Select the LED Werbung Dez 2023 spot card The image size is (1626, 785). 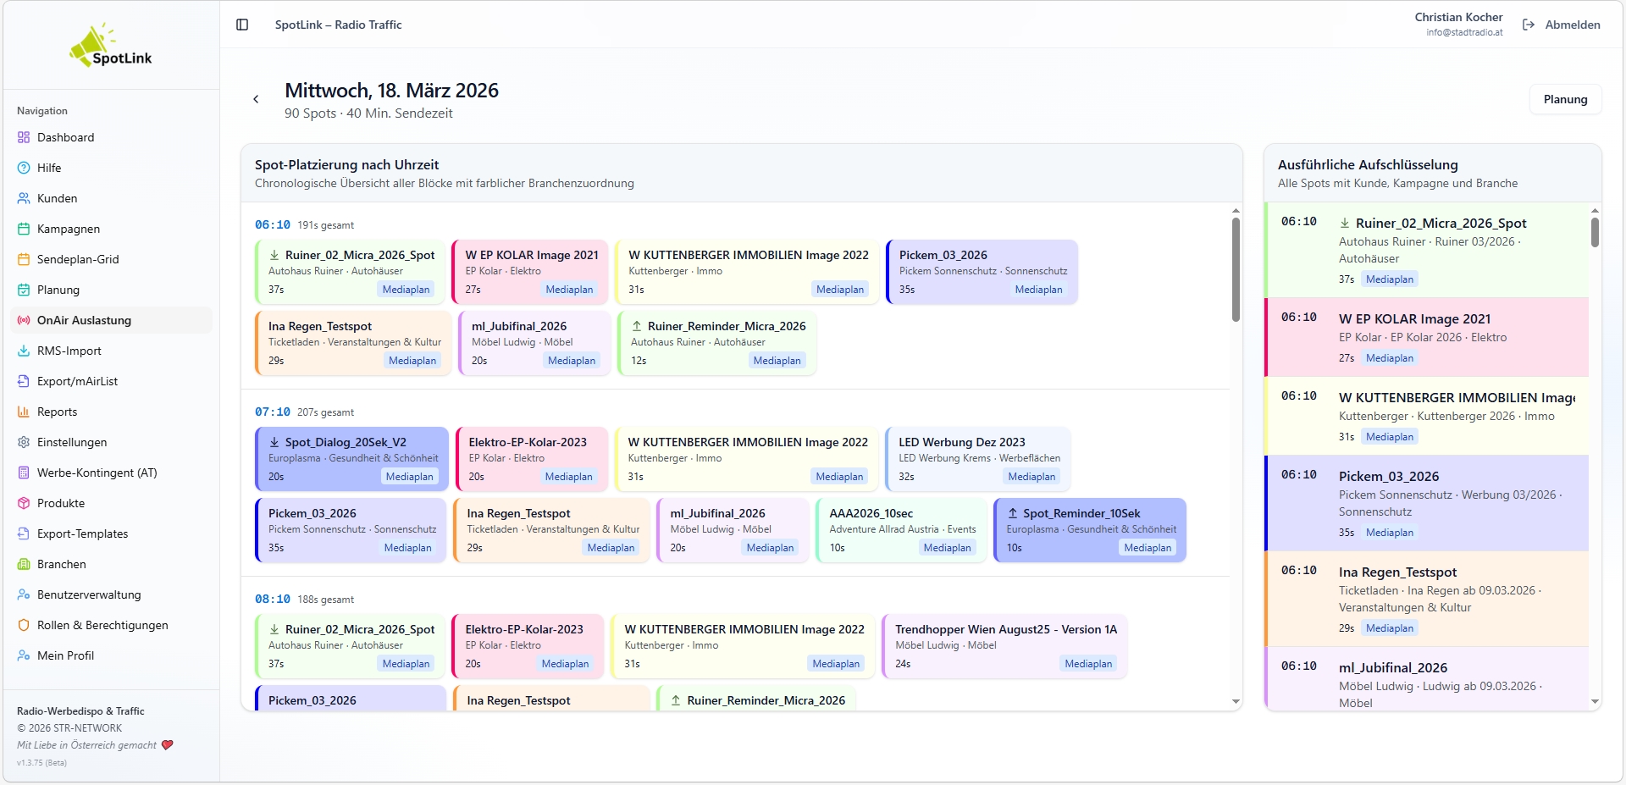coord(977,458)
